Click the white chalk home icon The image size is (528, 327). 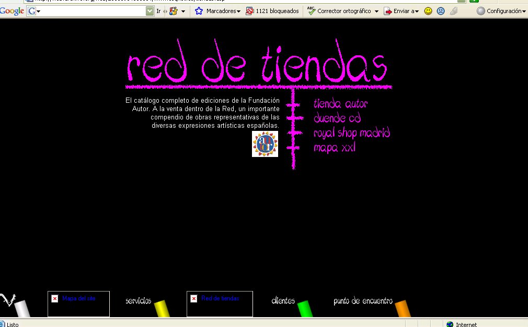click(16, 305)
